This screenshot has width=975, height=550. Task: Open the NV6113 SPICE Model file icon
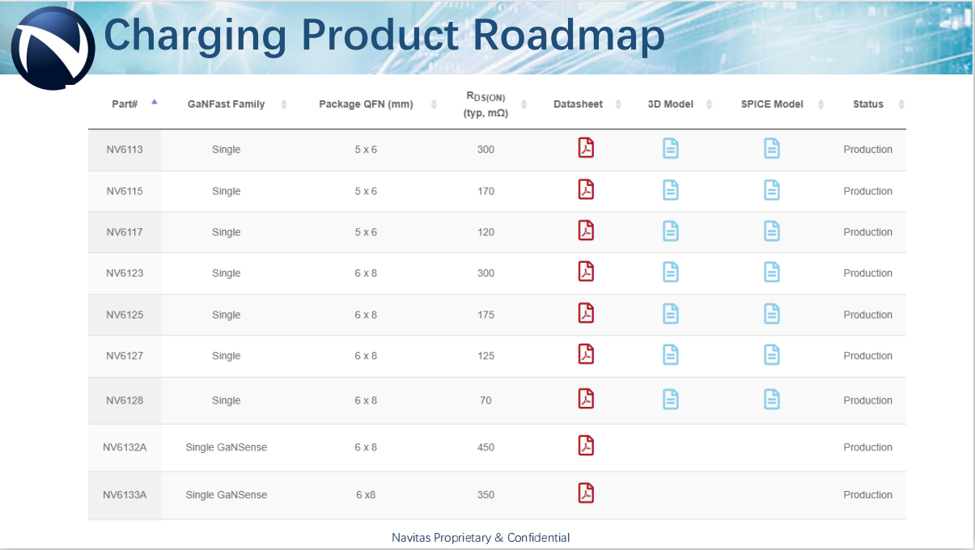click(x=772, y=148)
